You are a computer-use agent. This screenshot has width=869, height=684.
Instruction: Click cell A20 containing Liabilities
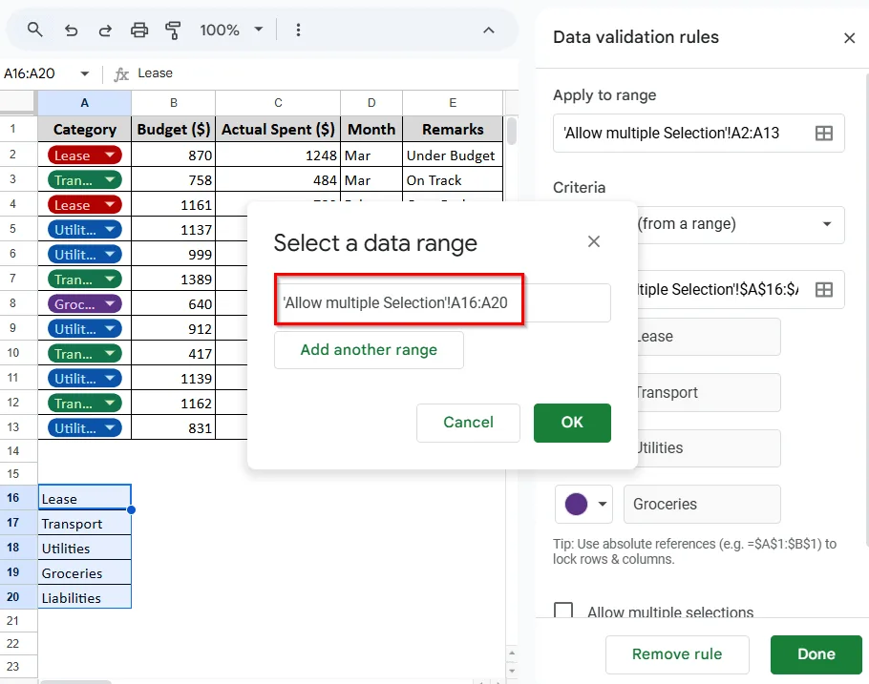pyautogui.click(x=85, y=598)
